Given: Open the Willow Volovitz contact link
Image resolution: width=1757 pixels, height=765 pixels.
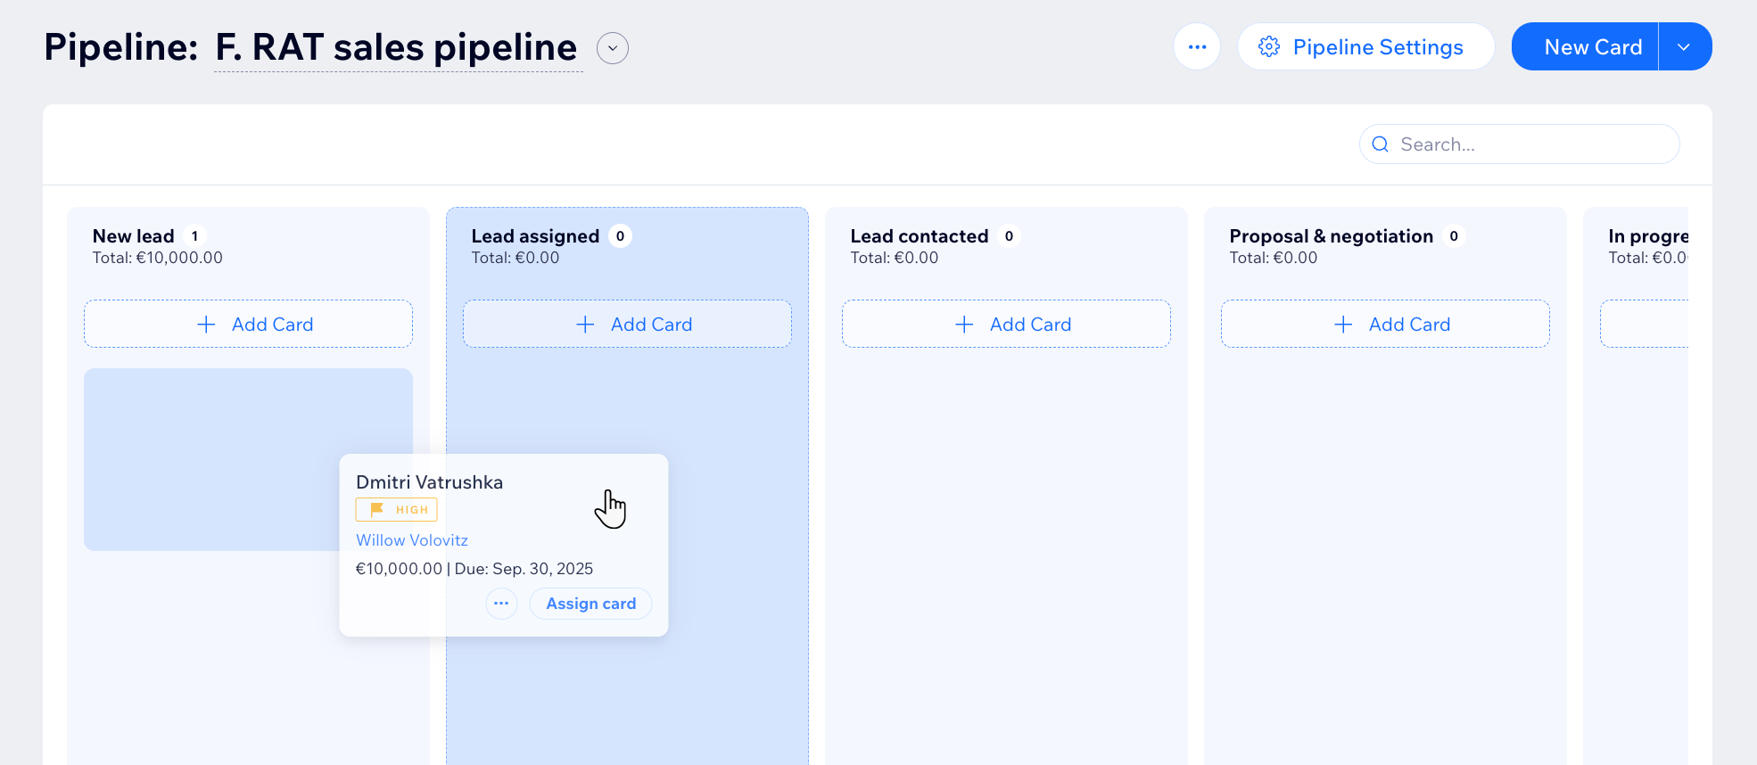Looking at the screenshot, I should tap(412, 540).
